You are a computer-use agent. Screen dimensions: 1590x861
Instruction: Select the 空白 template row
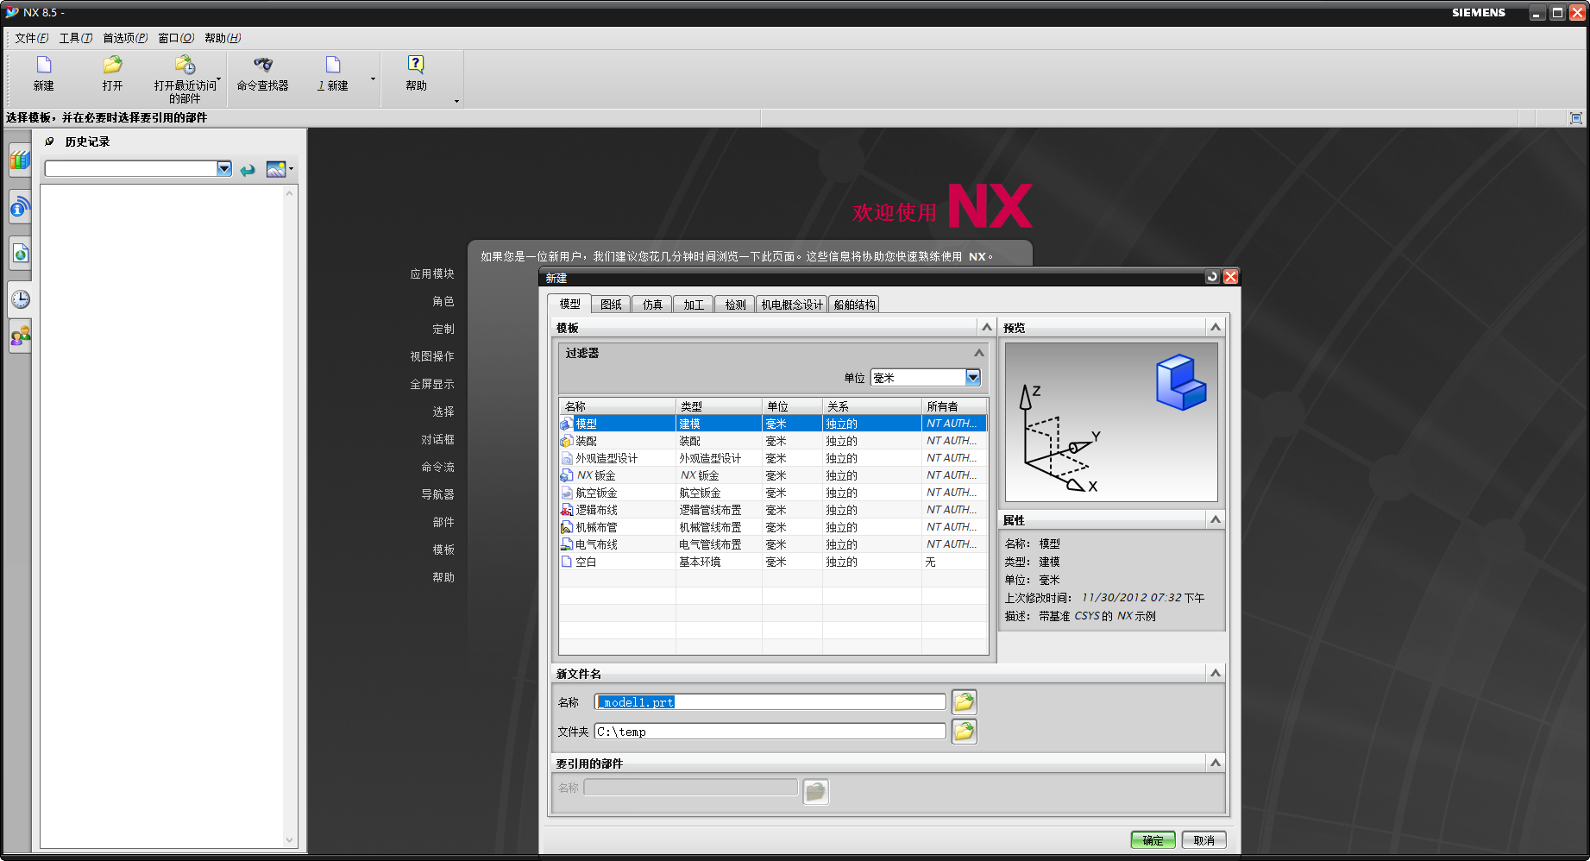(x=773, y=562)
